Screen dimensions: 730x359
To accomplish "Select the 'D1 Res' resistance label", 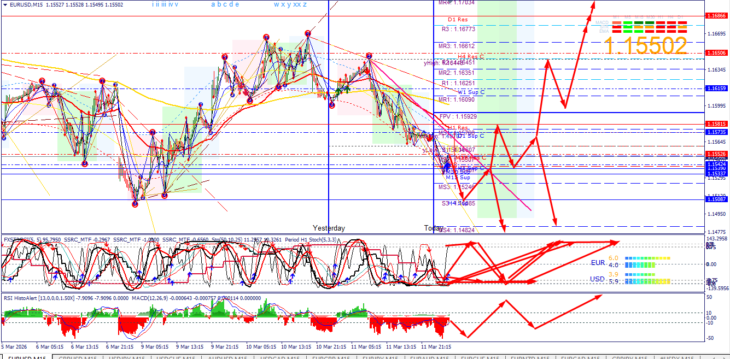I will click(x=458, y=20).
